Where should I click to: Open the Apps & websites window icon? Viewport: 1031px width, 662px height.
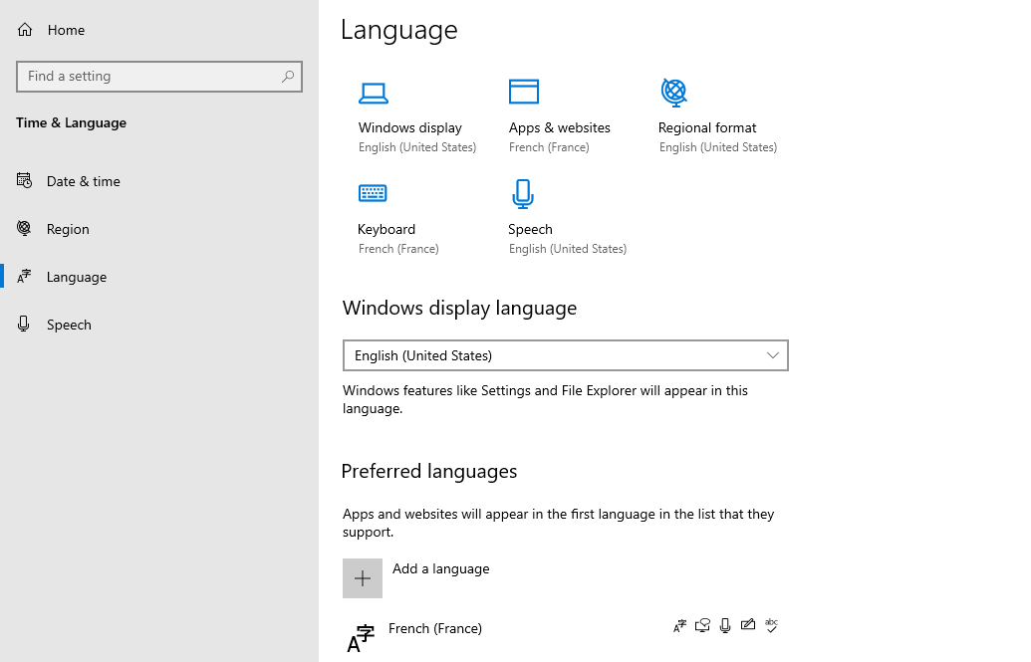pyautogui.click(x=524, y=92)
